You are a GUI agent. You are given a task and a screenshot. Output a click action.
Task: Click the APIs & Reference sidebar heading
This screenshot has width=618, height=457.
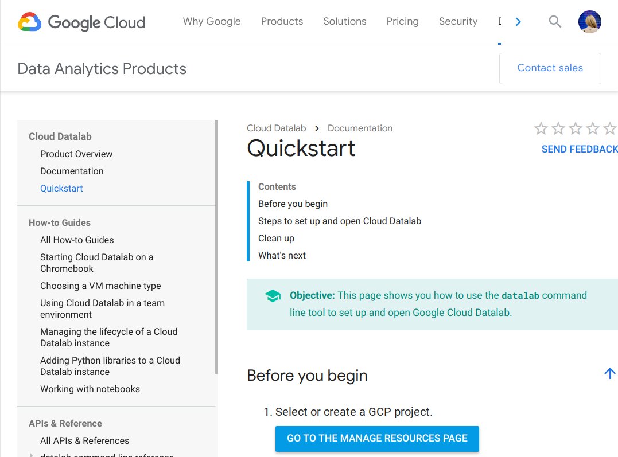[x=65, y=424]
